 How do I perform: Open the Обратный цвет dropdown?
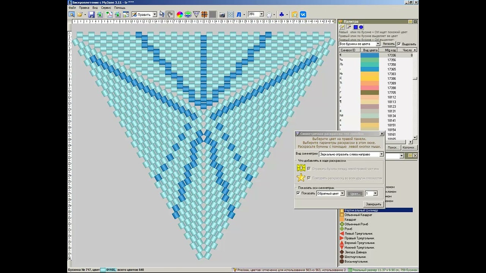point(342,193)
